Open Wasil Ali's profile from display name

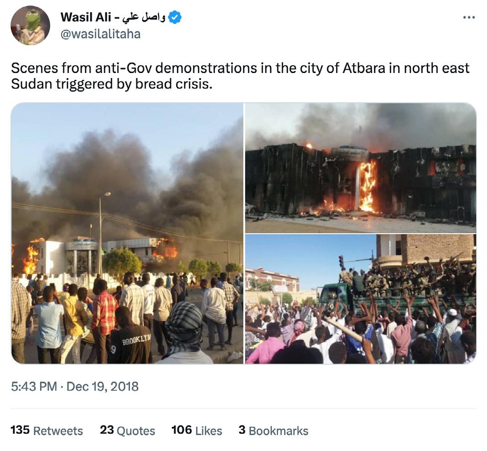(x=86, y=17)
